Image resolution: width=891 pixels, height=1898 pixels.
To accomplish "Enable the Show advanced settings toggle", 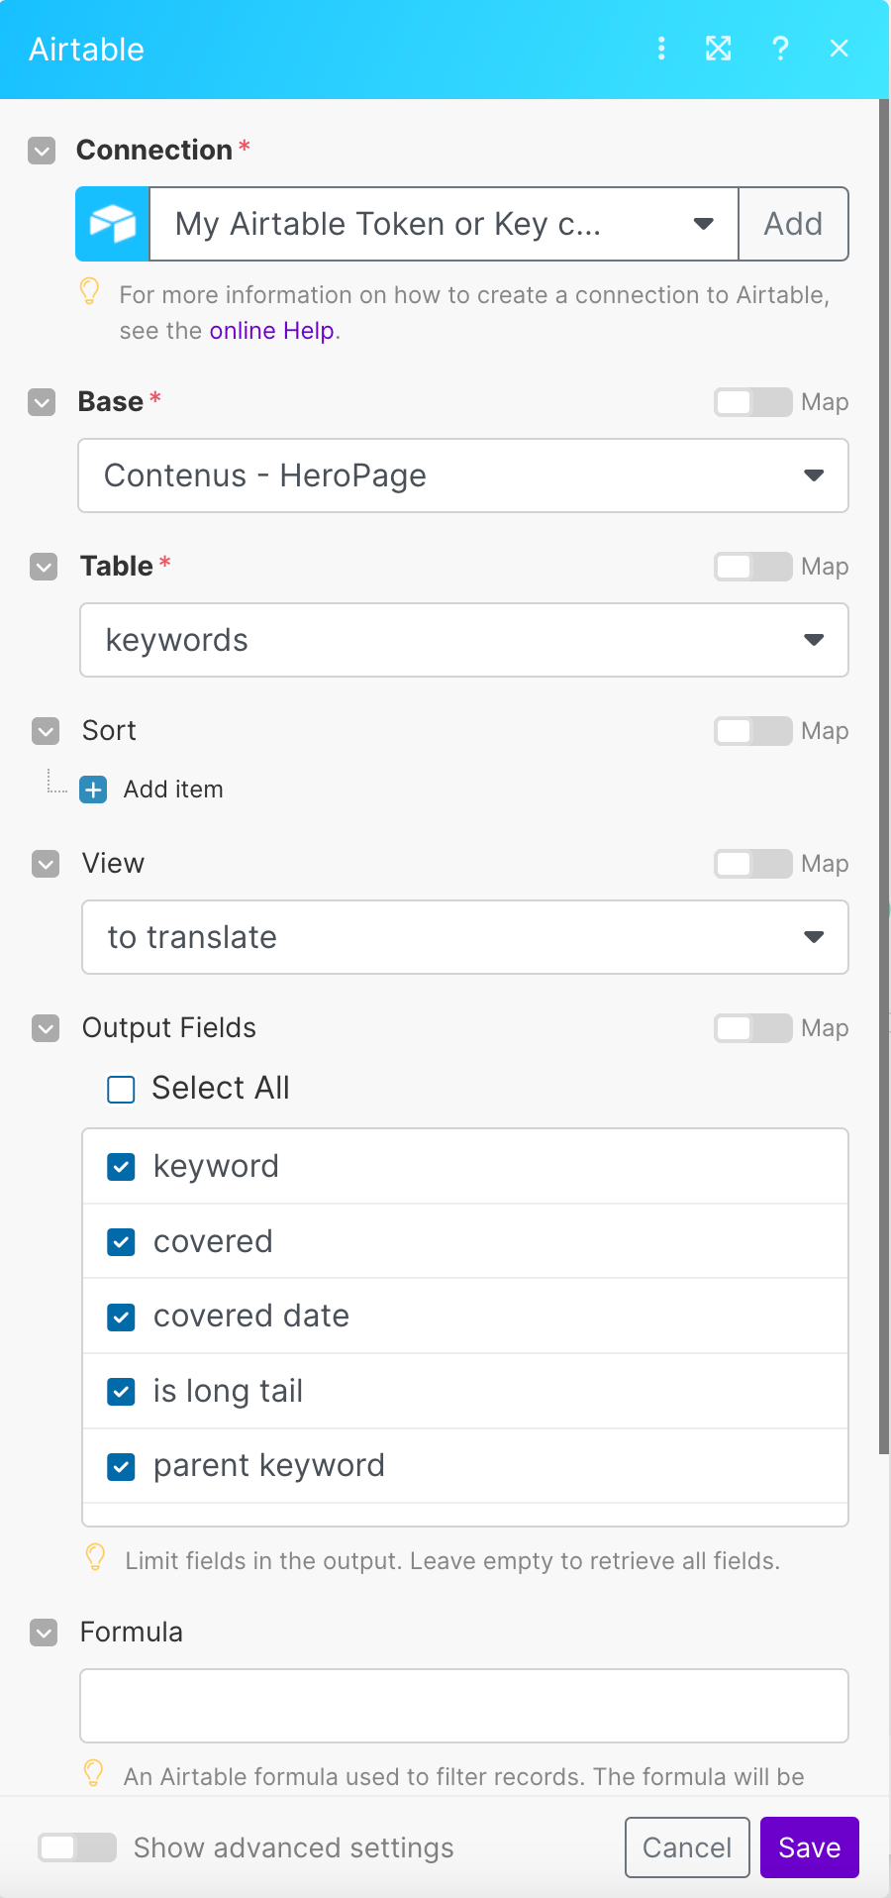I will click(77, 1847).
